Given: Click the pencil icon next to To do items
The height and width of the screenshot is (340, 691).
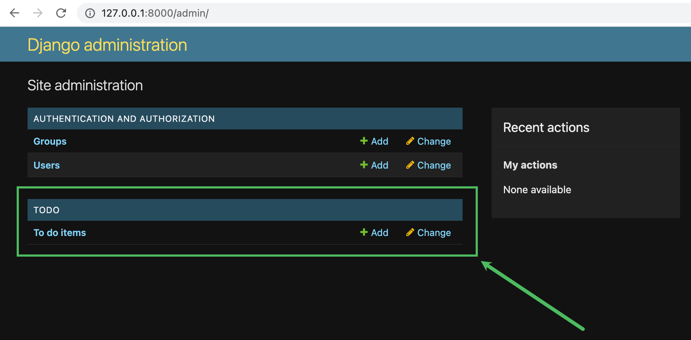Looking at the screenshot, I should pyautogui.click(x=410, y=232).
